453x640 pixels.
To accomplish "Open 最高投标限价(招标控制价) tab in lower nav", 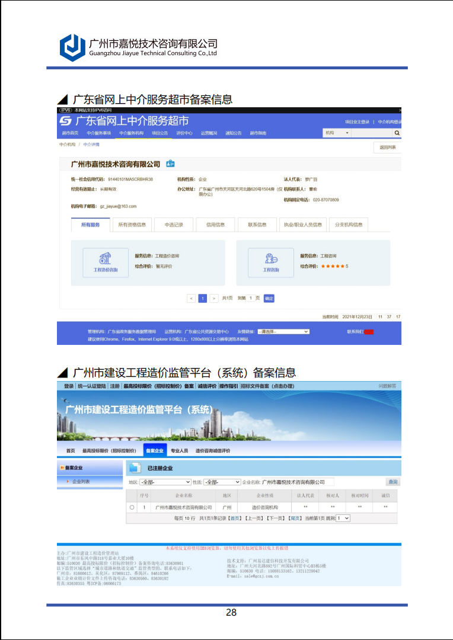I will pyautogui.click(x=109, y=450).
